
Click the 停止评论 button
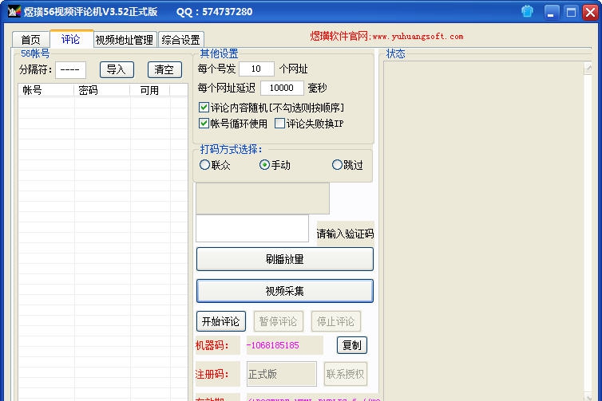coord(336,321)
